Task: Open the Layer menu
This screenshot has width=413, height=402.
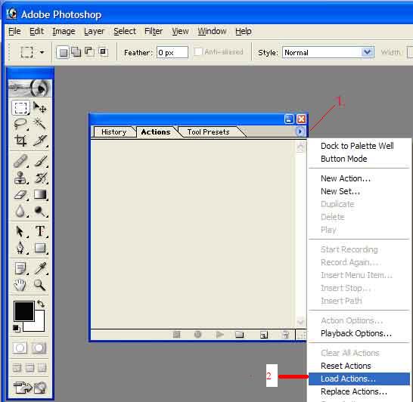Action: [95, 31]
